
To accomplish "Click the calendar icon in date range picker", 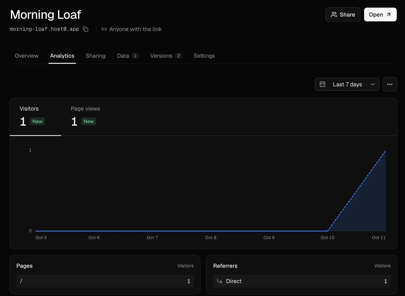I will point(322,84).
